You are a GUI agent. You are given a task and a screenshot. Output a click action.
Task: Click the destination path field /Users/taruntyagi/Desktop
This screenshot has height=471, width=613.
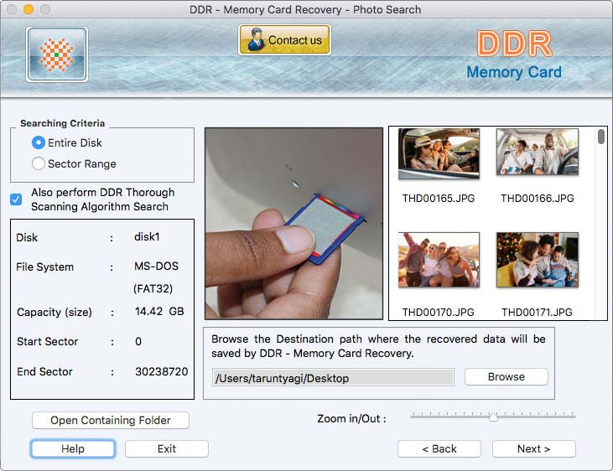coord(333,378)
